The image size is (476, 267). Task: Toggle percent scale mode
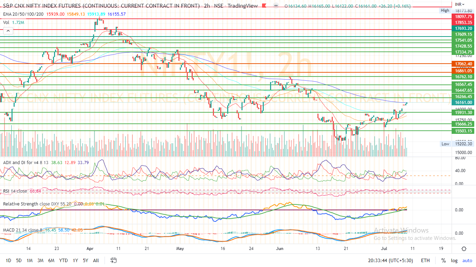tap(443, 260)
